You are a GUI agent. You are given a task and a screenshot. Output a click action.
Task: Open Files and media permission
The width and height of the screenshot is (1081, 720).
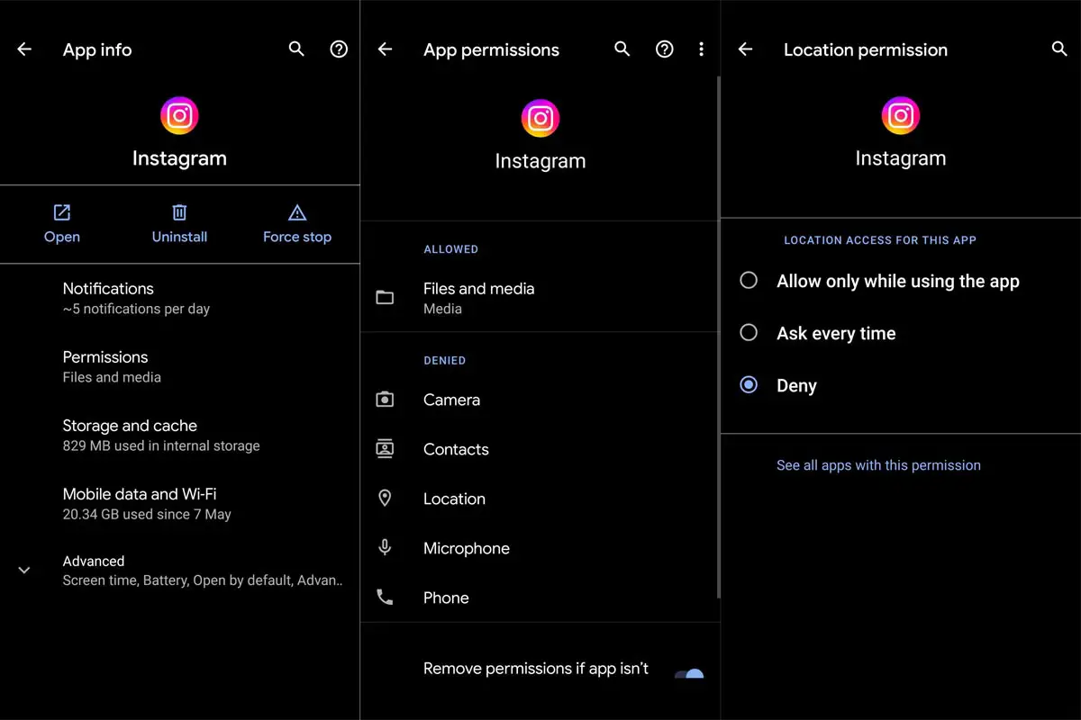tap(539, 298)
